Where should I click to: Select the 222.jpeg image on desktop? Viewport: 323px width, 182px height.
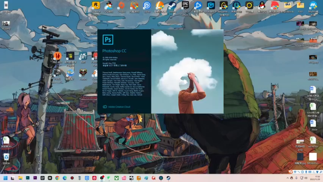(x=313, y=42)
